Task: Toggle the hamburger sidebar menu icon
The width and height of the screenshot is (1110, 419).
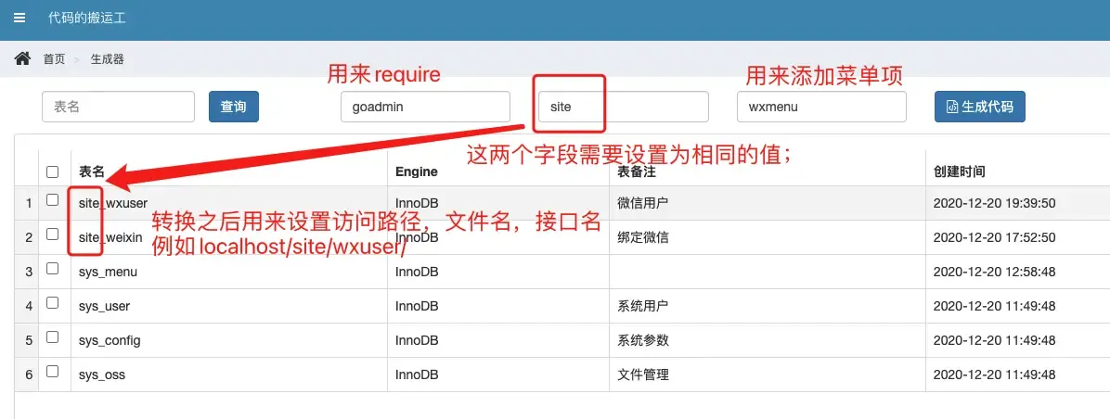Action: coord(19,19)
